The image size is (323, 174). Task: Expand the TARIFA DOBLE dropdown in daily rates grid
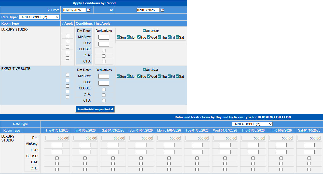pyautogui.click(x=252, y=124)
